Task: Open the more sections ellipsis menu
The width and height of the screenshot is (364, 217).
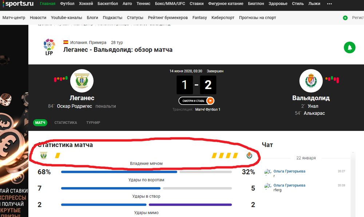Action: click(329, 4)
